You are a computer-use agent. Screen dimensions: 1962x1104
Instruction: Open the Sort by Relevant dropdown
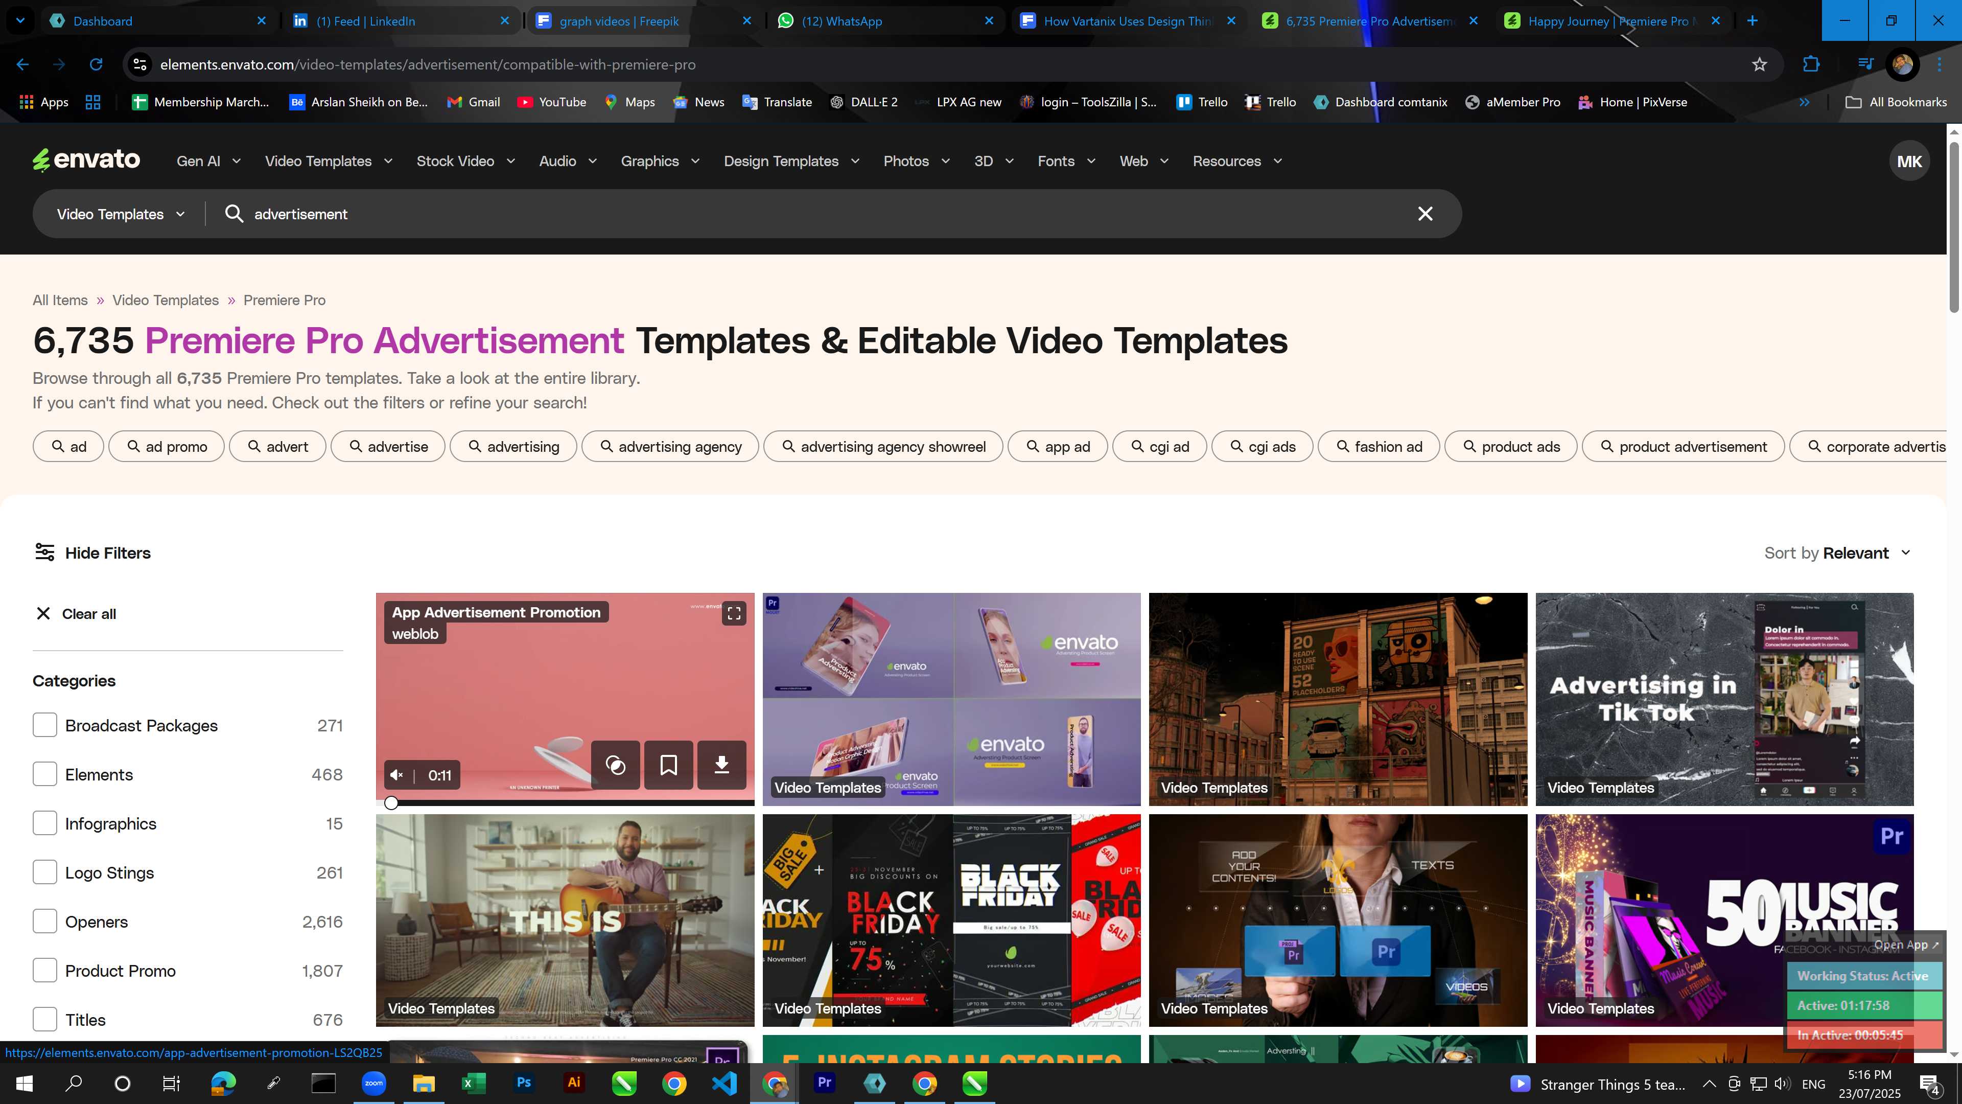(x=1837, y=553)
